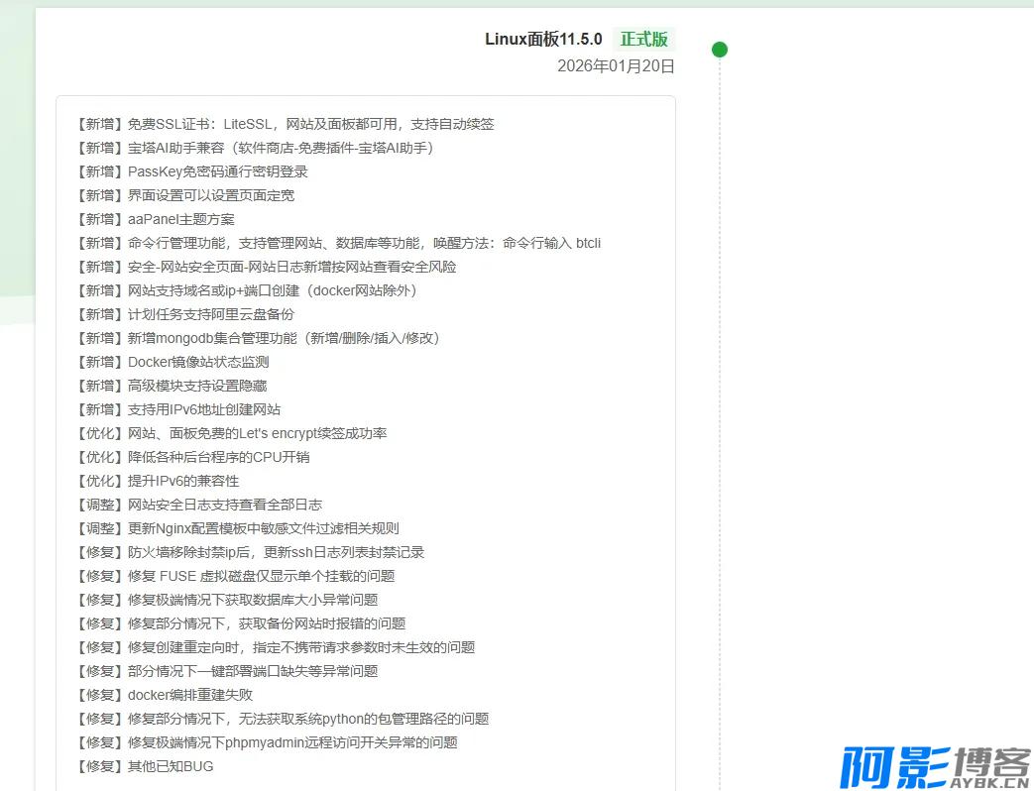Click the green timeline dot marker
The image size is (1034, 791).
click(x=720, y=50)
